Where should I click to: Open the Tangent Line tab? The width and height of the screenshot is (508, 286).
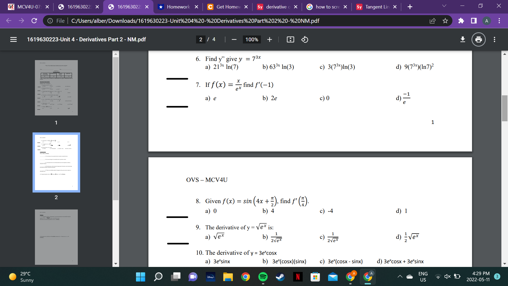point(376,7)
